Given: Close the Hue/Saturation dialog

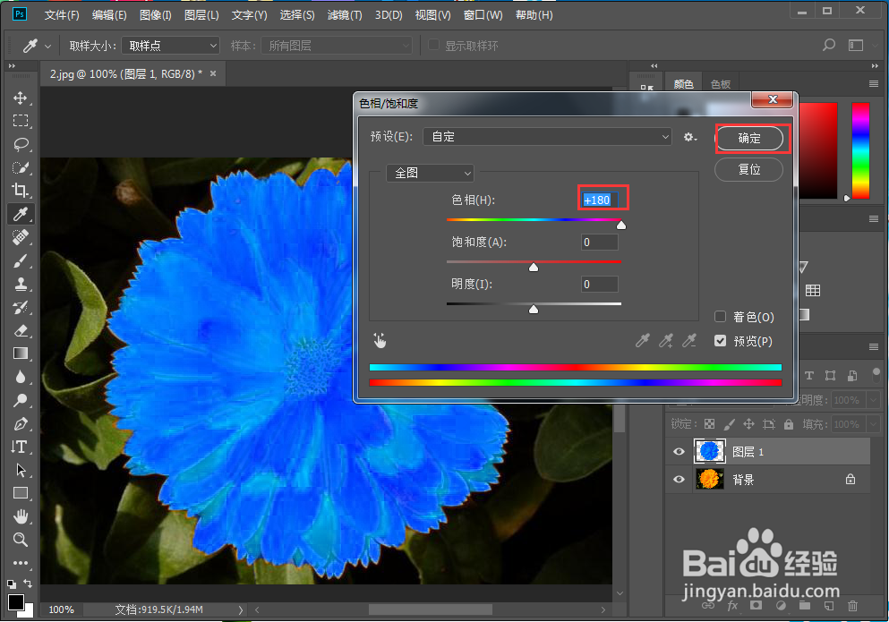Looking at the screenshot, I should [772, 100].
